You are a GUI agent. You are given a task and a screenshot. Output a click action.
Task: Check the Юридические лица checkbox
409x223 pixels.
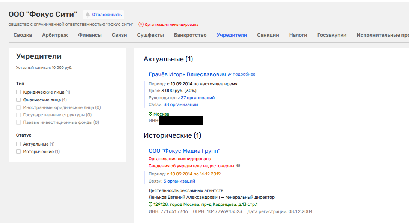[x=18, y=92]
